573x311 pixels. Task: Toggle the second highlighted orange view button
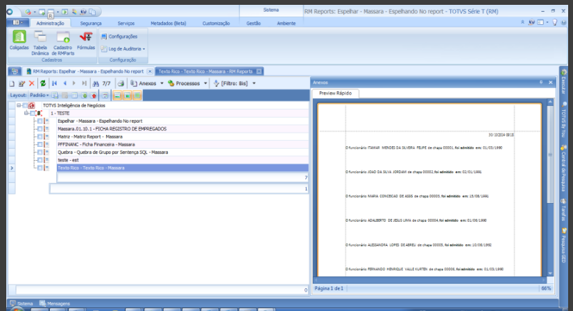[127, 96]
